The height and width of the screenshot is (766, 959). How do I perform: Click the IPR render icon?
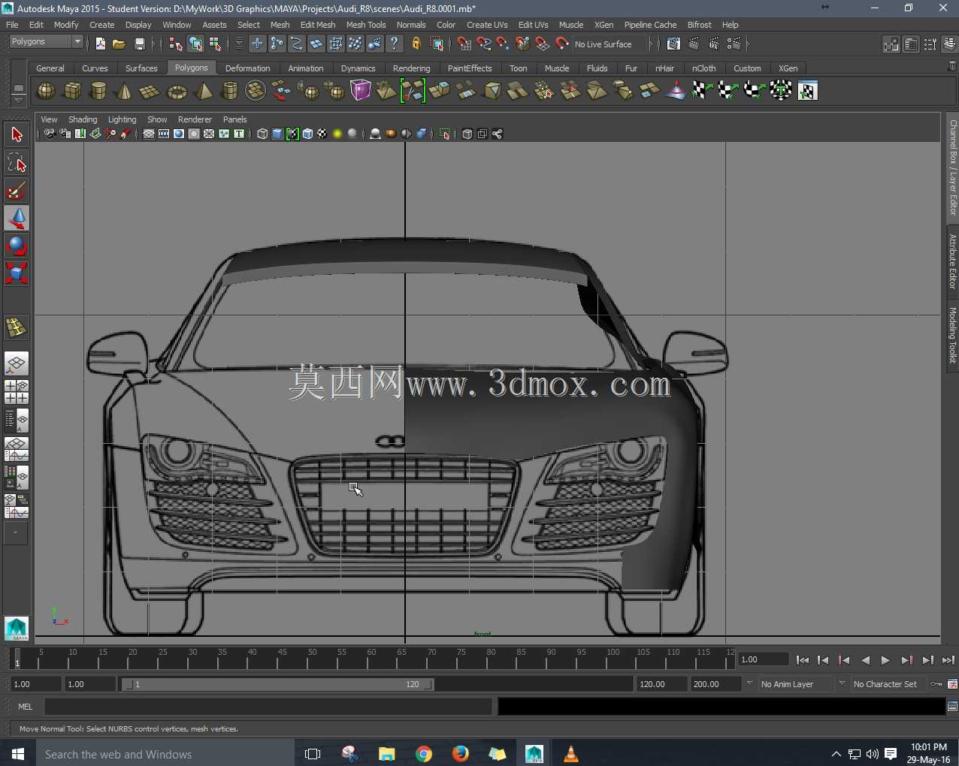[714, 44]
